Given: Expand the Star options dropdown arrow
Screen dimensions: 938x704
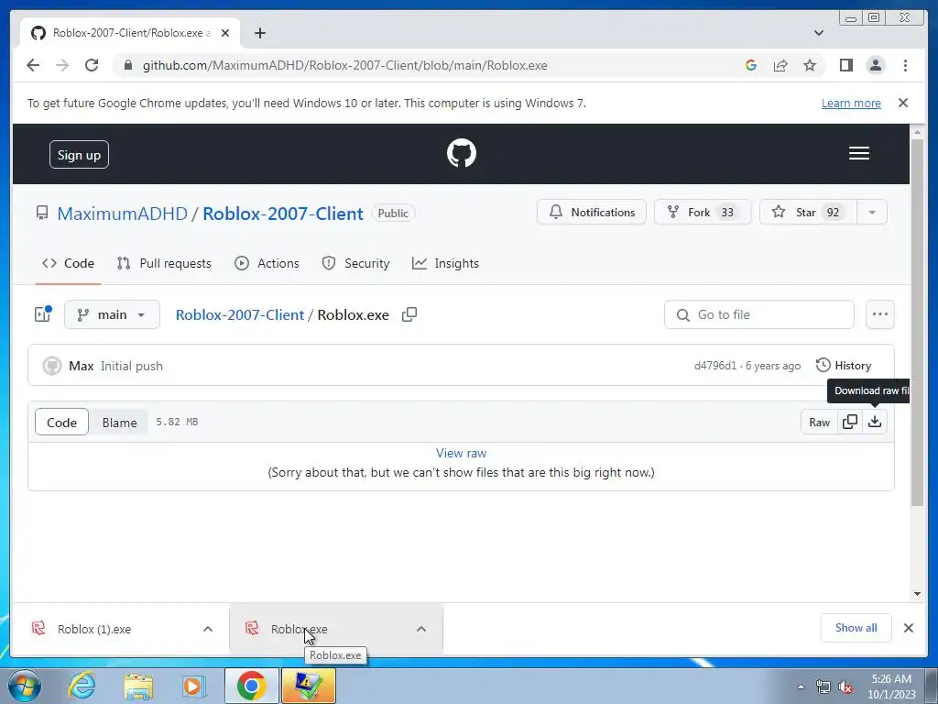Looking at the screenshot, I should [872, 213].
